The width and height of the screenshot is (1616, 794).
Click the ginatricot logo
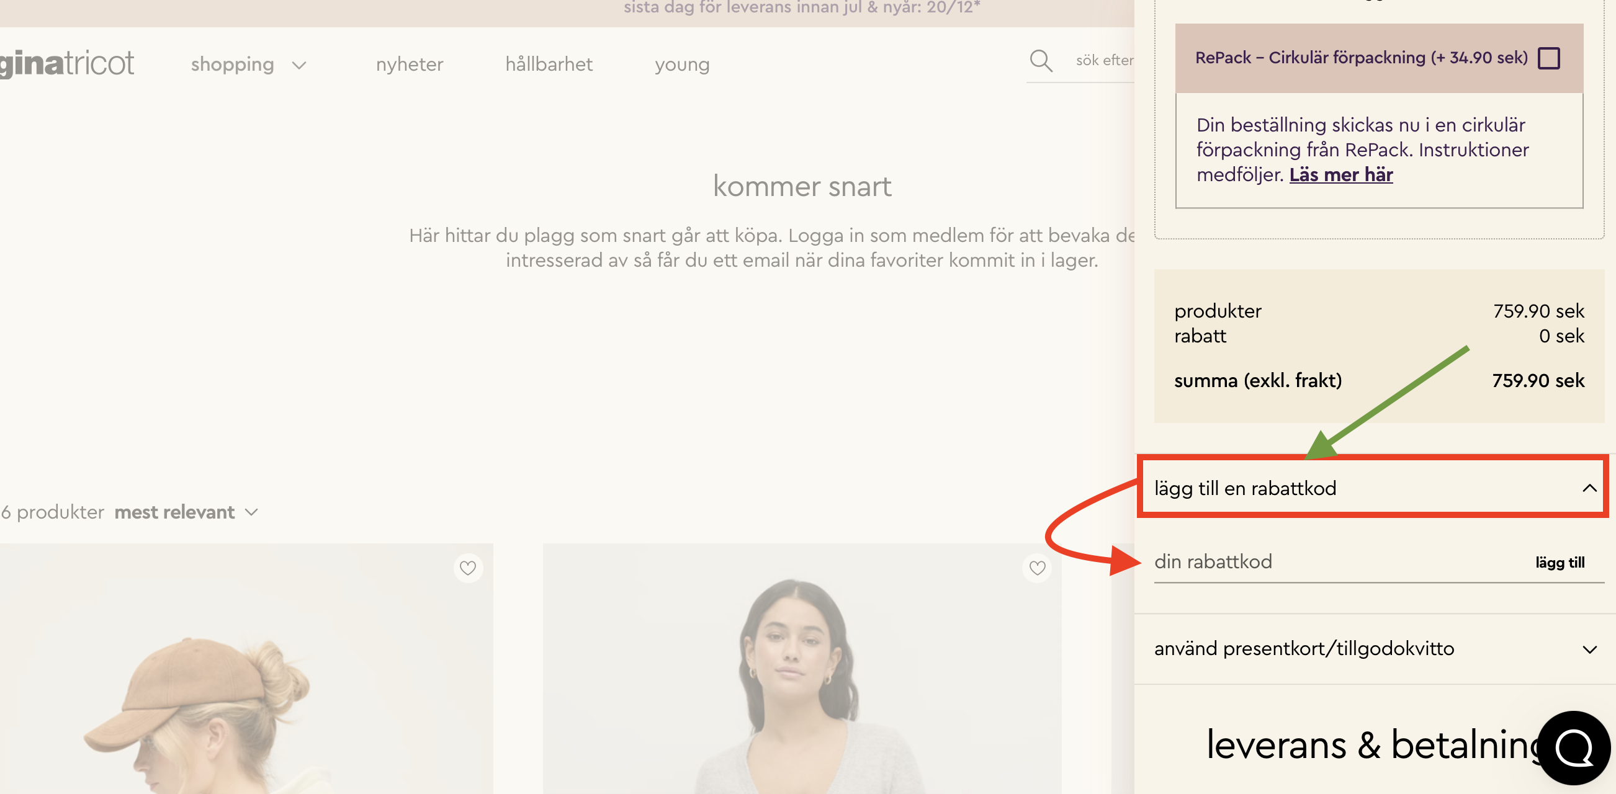click(x=66, y=63)
